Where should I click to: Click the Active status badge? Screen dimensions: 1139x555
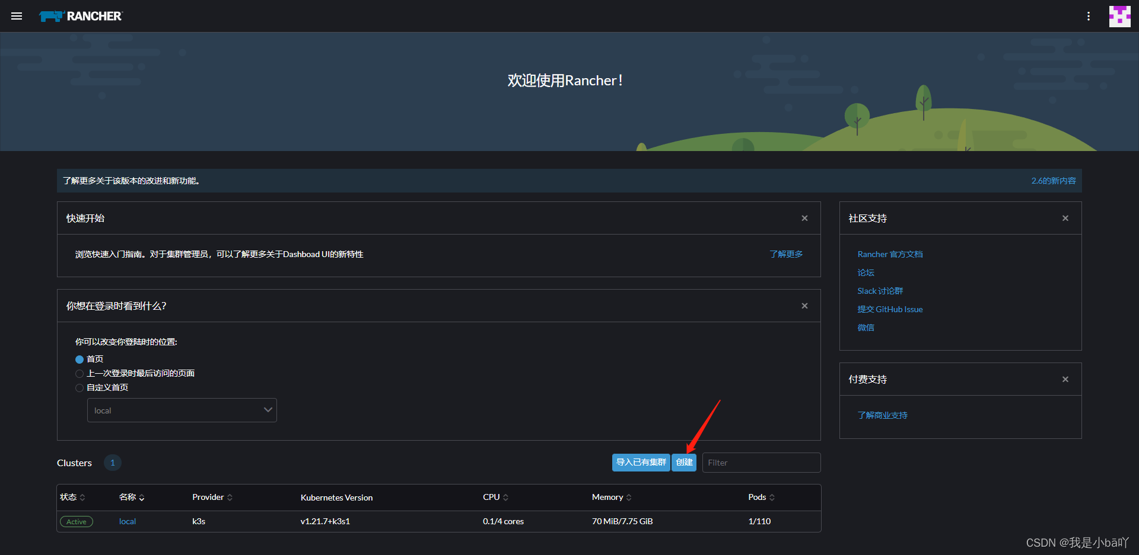pyautogui.click(x=77, y=522)
